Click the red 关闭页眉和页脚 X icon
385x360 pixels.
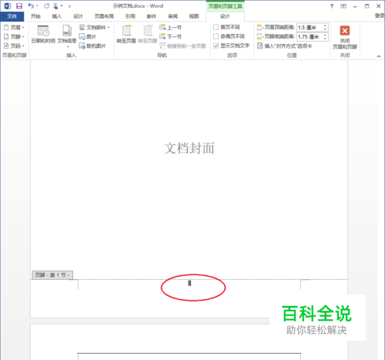click(345, 31)
